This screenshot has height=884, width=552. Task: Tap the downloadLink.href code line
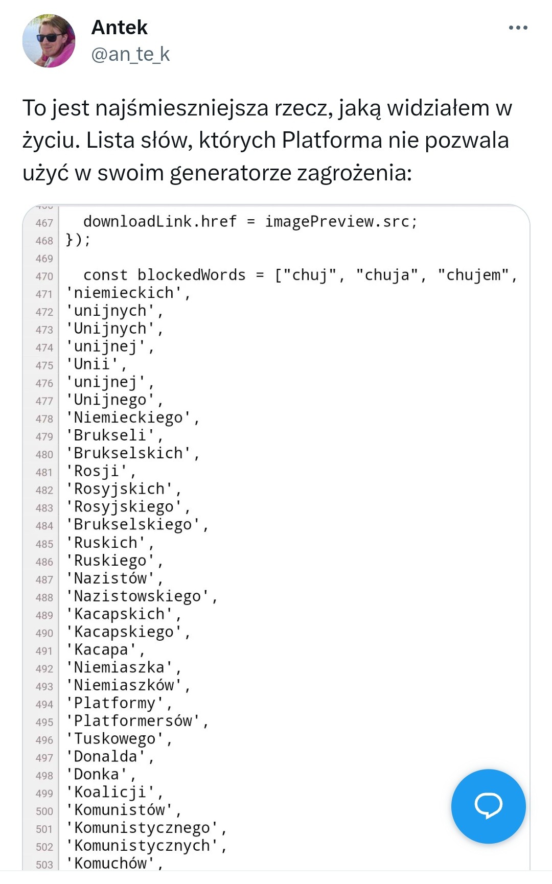(x=250, y=221)
